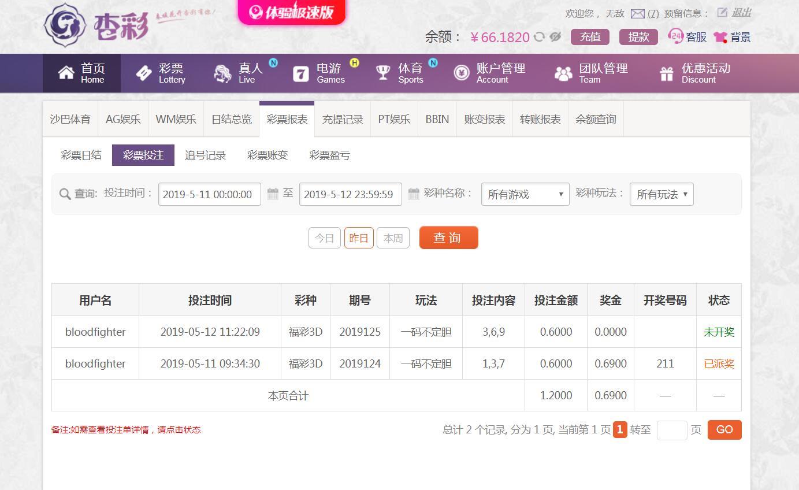Screen dimensions: 799x490
Task: Open calendar picker for start time
Action: click(273, 194)
